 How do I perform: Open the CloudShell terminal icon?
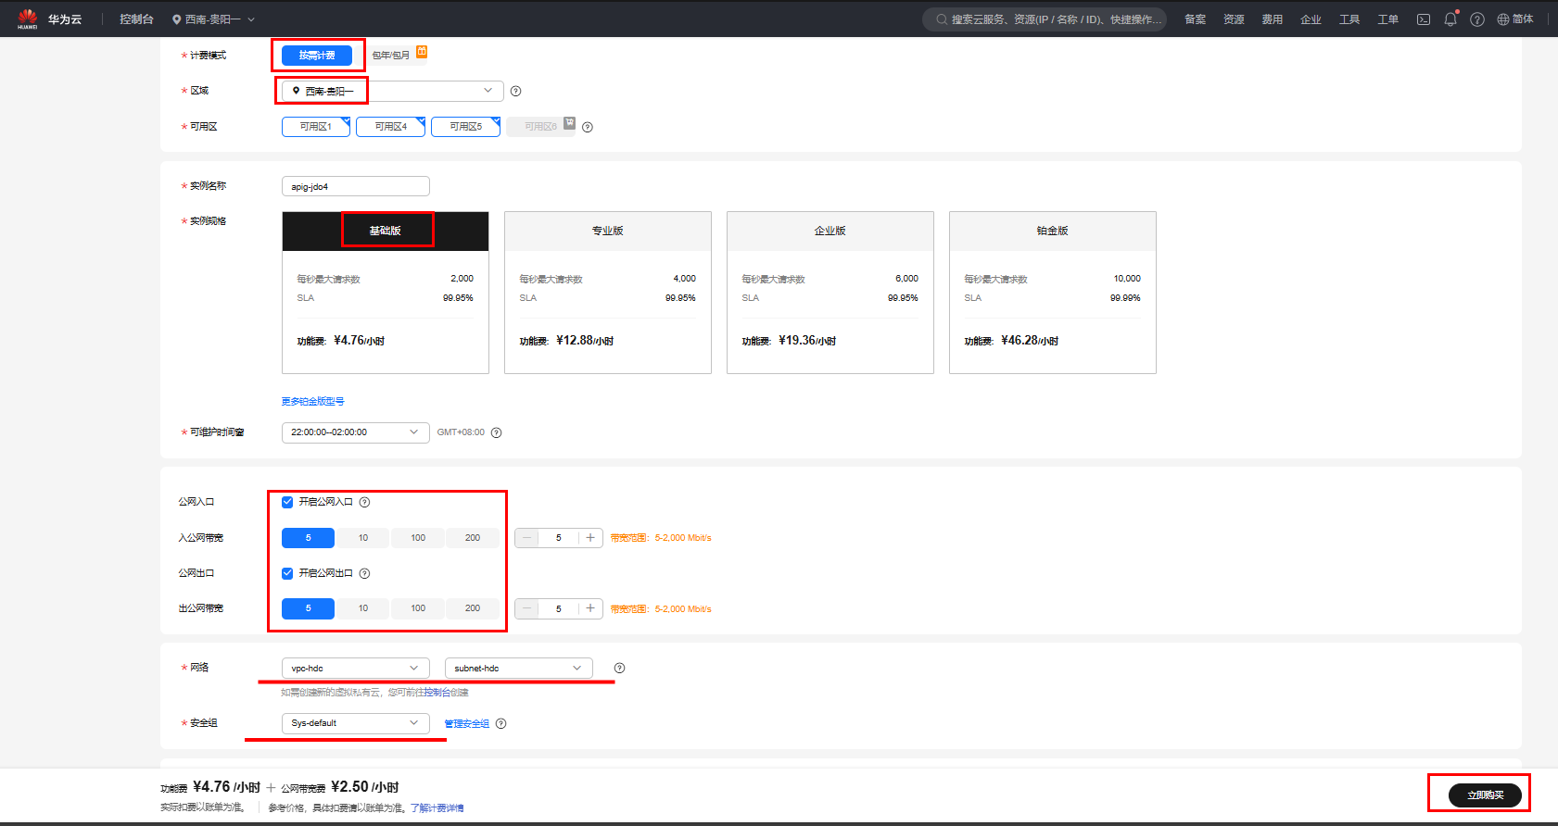[x=1423, y=19]
